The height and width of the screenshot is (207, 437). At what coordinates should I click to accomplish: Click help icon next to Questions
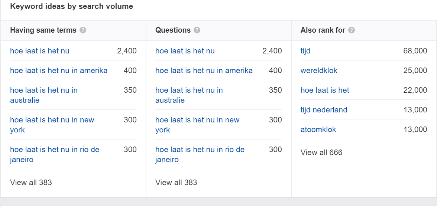(197, 30)
